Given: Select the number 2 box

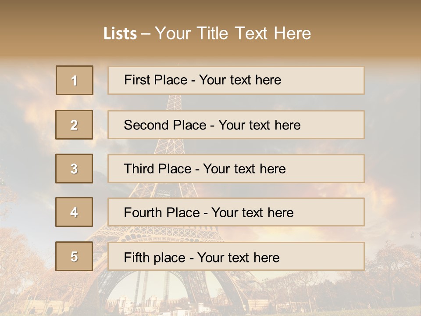Looking at the screenshot, I should pyautogui.click(x=74, y=125).
